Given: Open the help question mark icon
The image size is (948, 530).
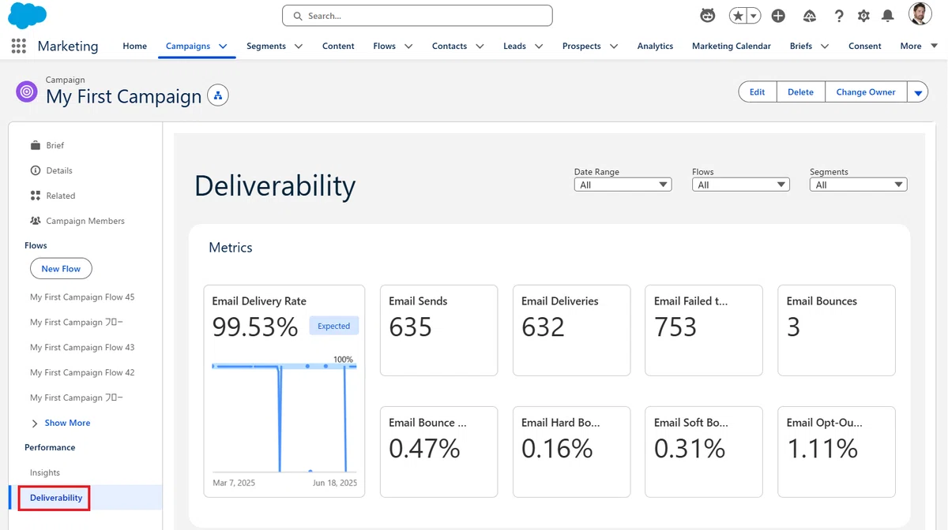Looking at the screenshot, I should (839, 16).
